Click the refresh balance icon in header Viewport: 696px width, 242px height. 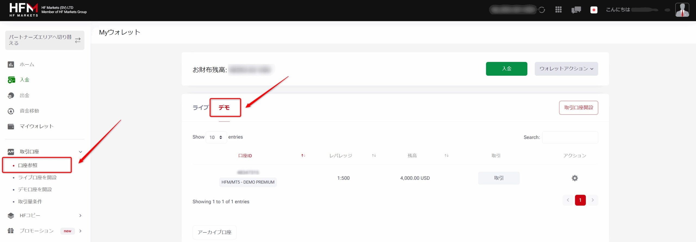click(x=542, y=10)
